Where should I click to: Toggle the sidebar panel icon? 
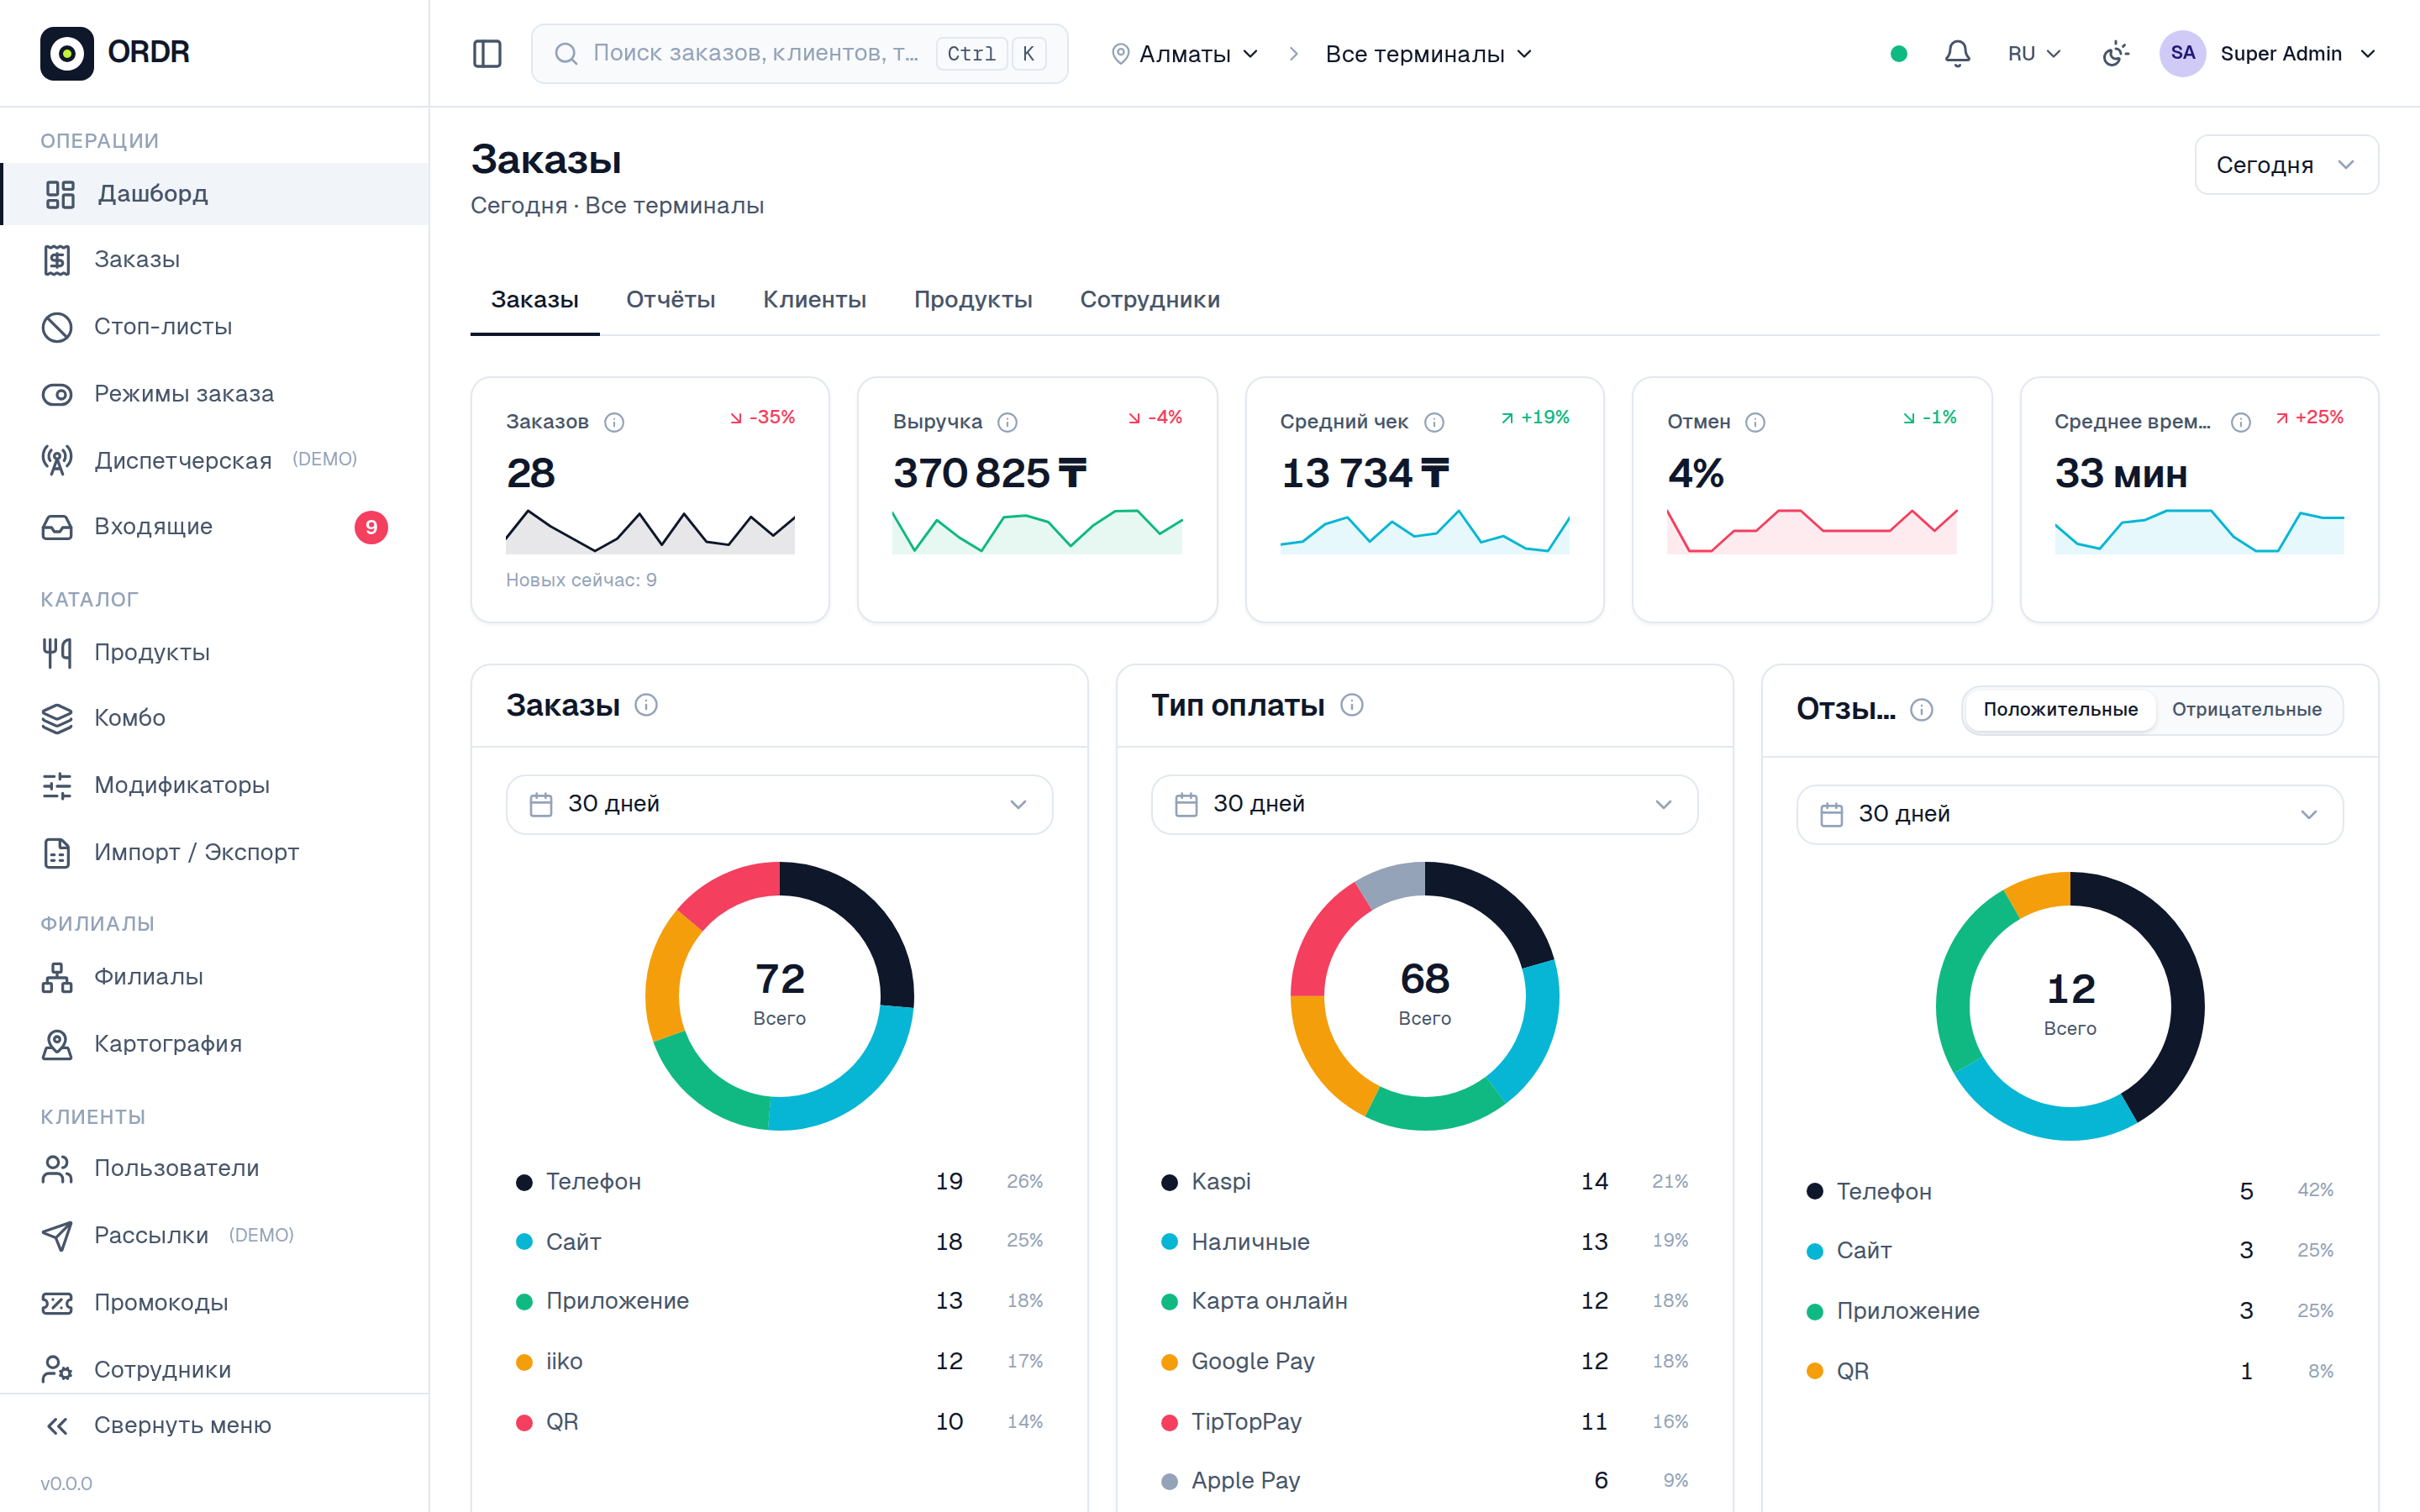[487, 53]
